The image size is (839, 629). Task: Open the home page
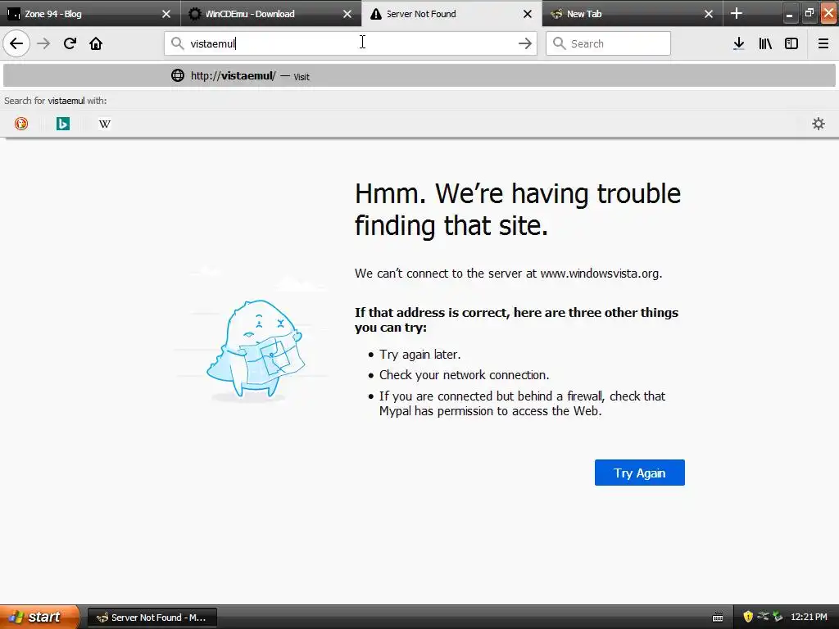[96, 43]
